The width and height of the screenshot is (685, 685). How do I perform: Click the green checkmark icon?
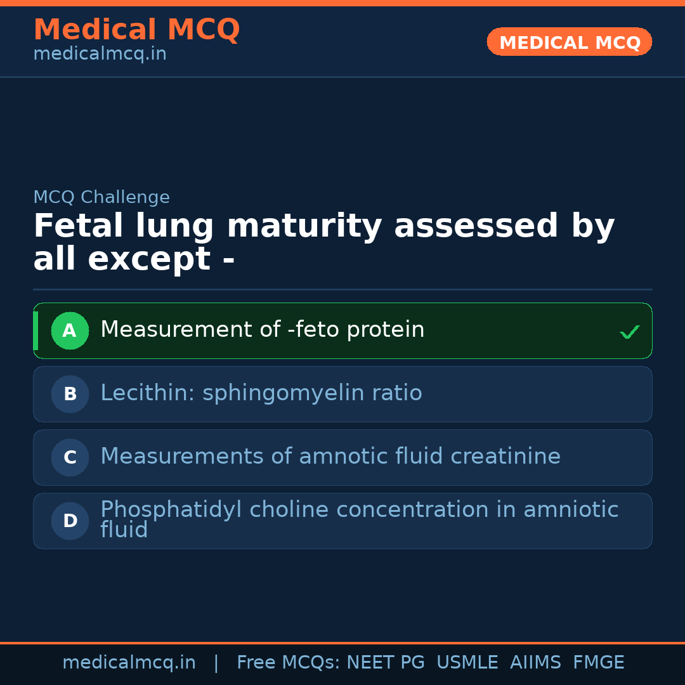[x=629, y=332]
